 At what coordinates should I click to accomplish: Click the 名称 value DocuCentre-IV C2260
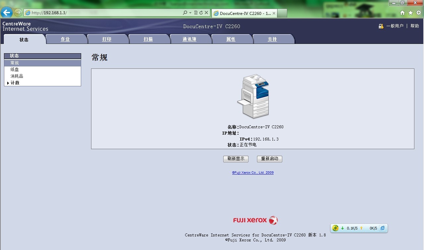[261, 127]
